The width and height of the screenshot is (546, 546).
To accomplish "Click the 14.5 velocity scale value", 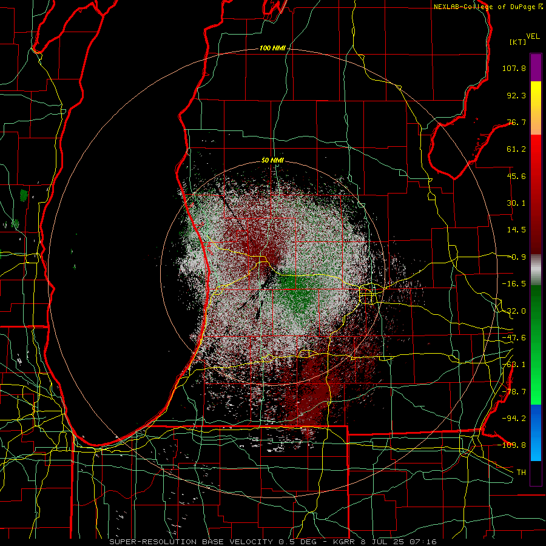I will [516, 230].
